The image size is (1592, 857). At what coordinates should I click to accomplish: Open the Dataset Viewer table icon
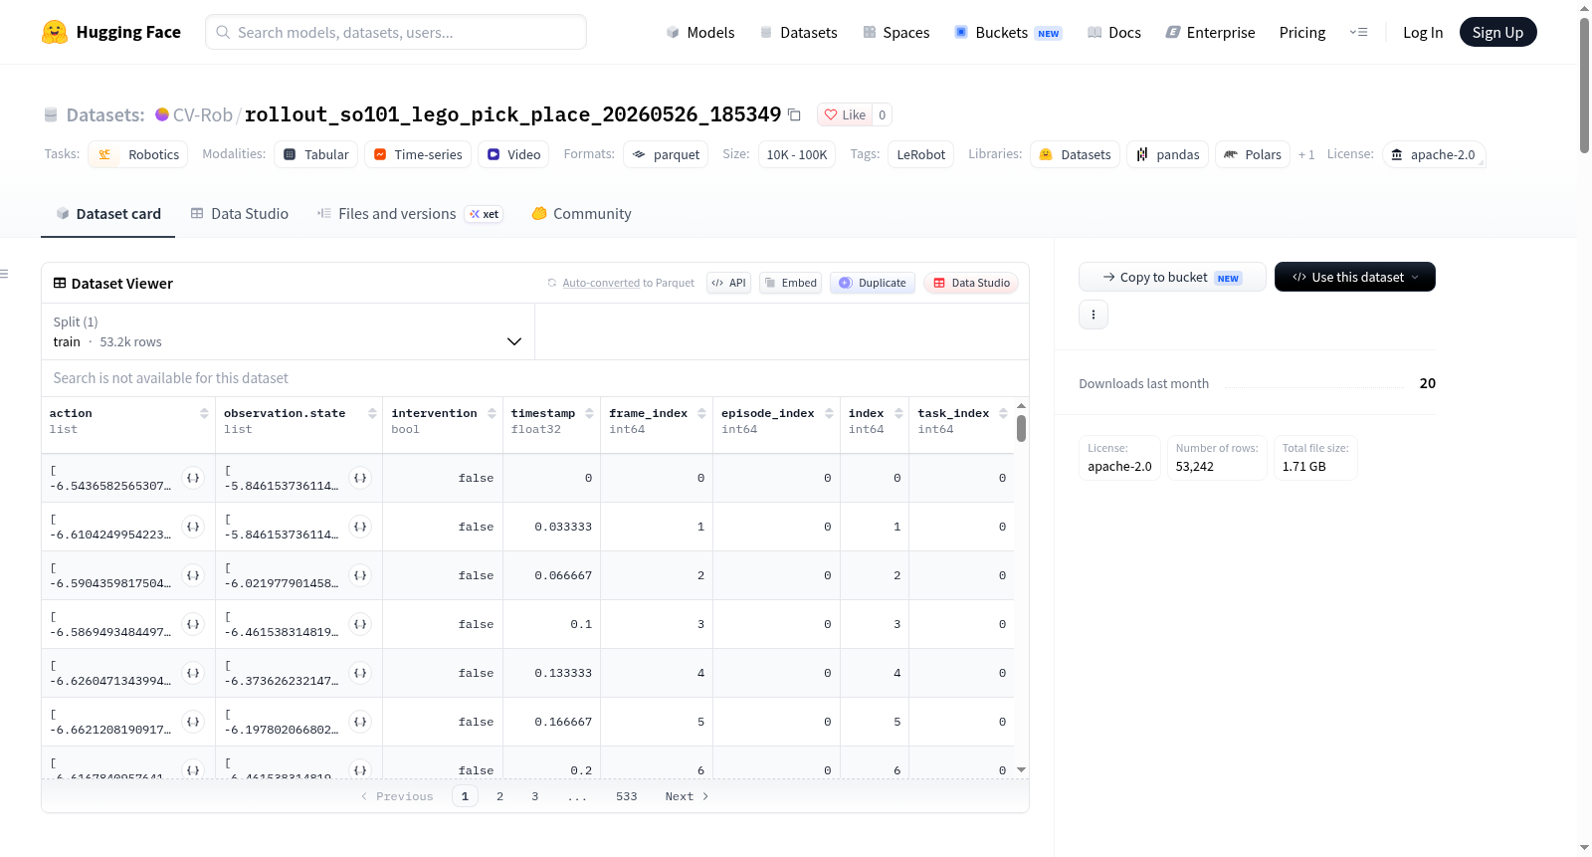pos(60,284)
